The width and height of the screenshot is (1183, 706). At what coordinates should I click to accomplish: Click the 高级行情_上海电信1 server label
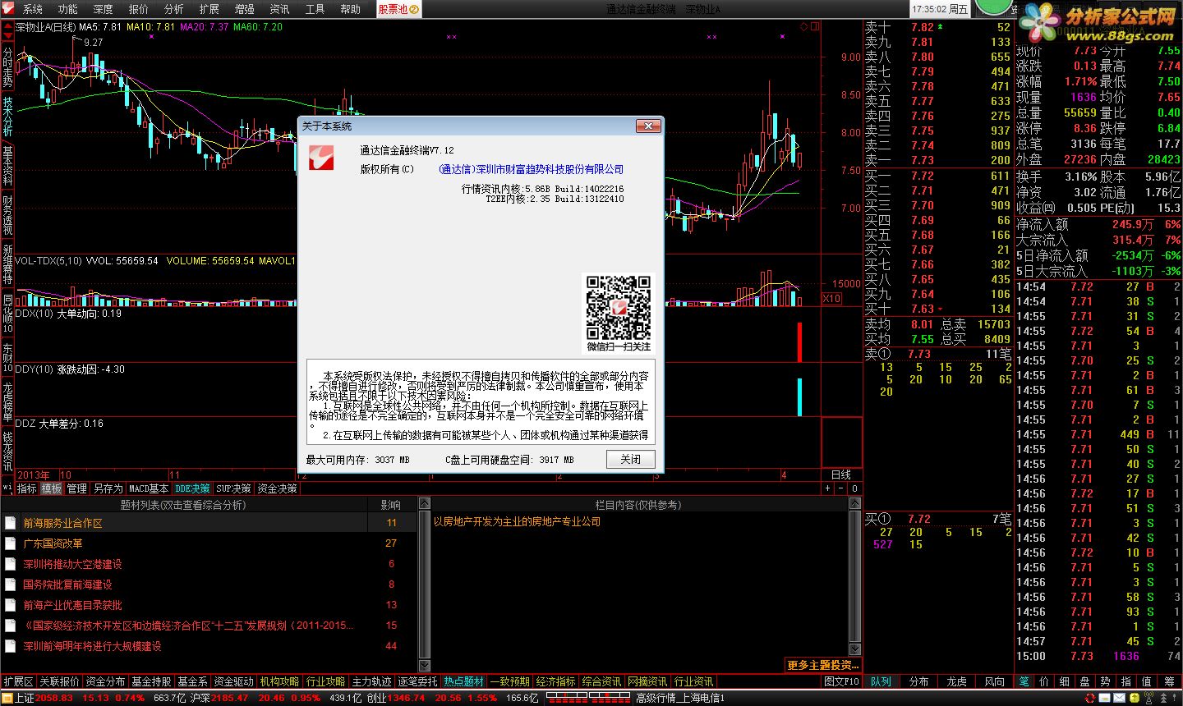(680, 698)
